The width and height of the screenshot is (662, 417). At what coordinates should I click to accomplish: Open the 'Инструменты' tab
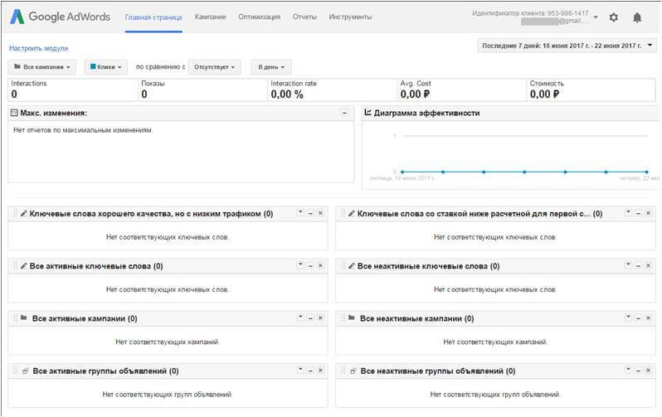[x=350, y=17]
